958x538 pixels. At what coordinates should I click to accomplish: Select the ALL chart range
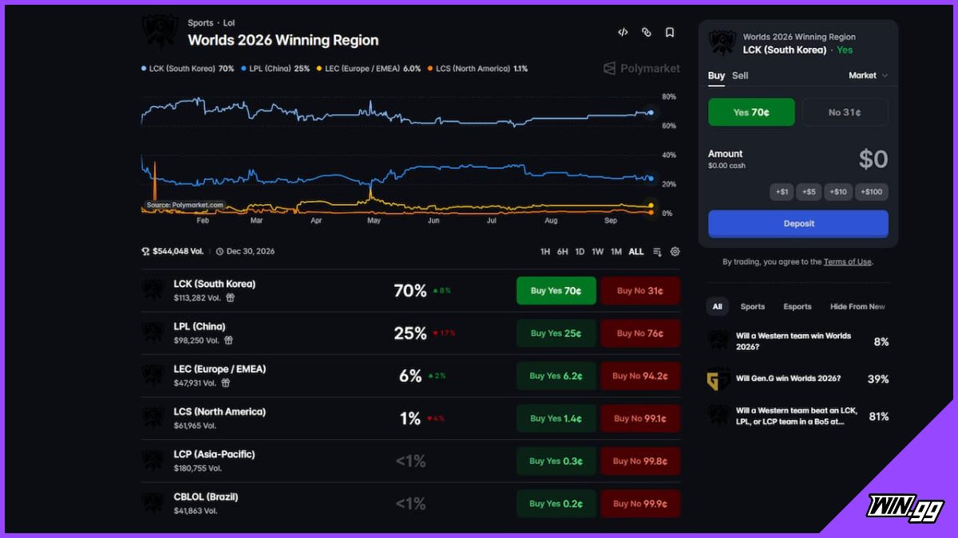[635, 252]
